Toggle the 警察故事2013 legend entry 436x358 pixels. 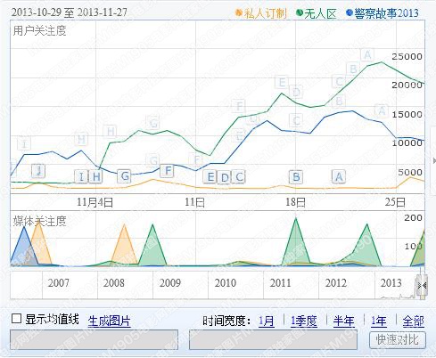pyautogui.click(x=383, y=13)
